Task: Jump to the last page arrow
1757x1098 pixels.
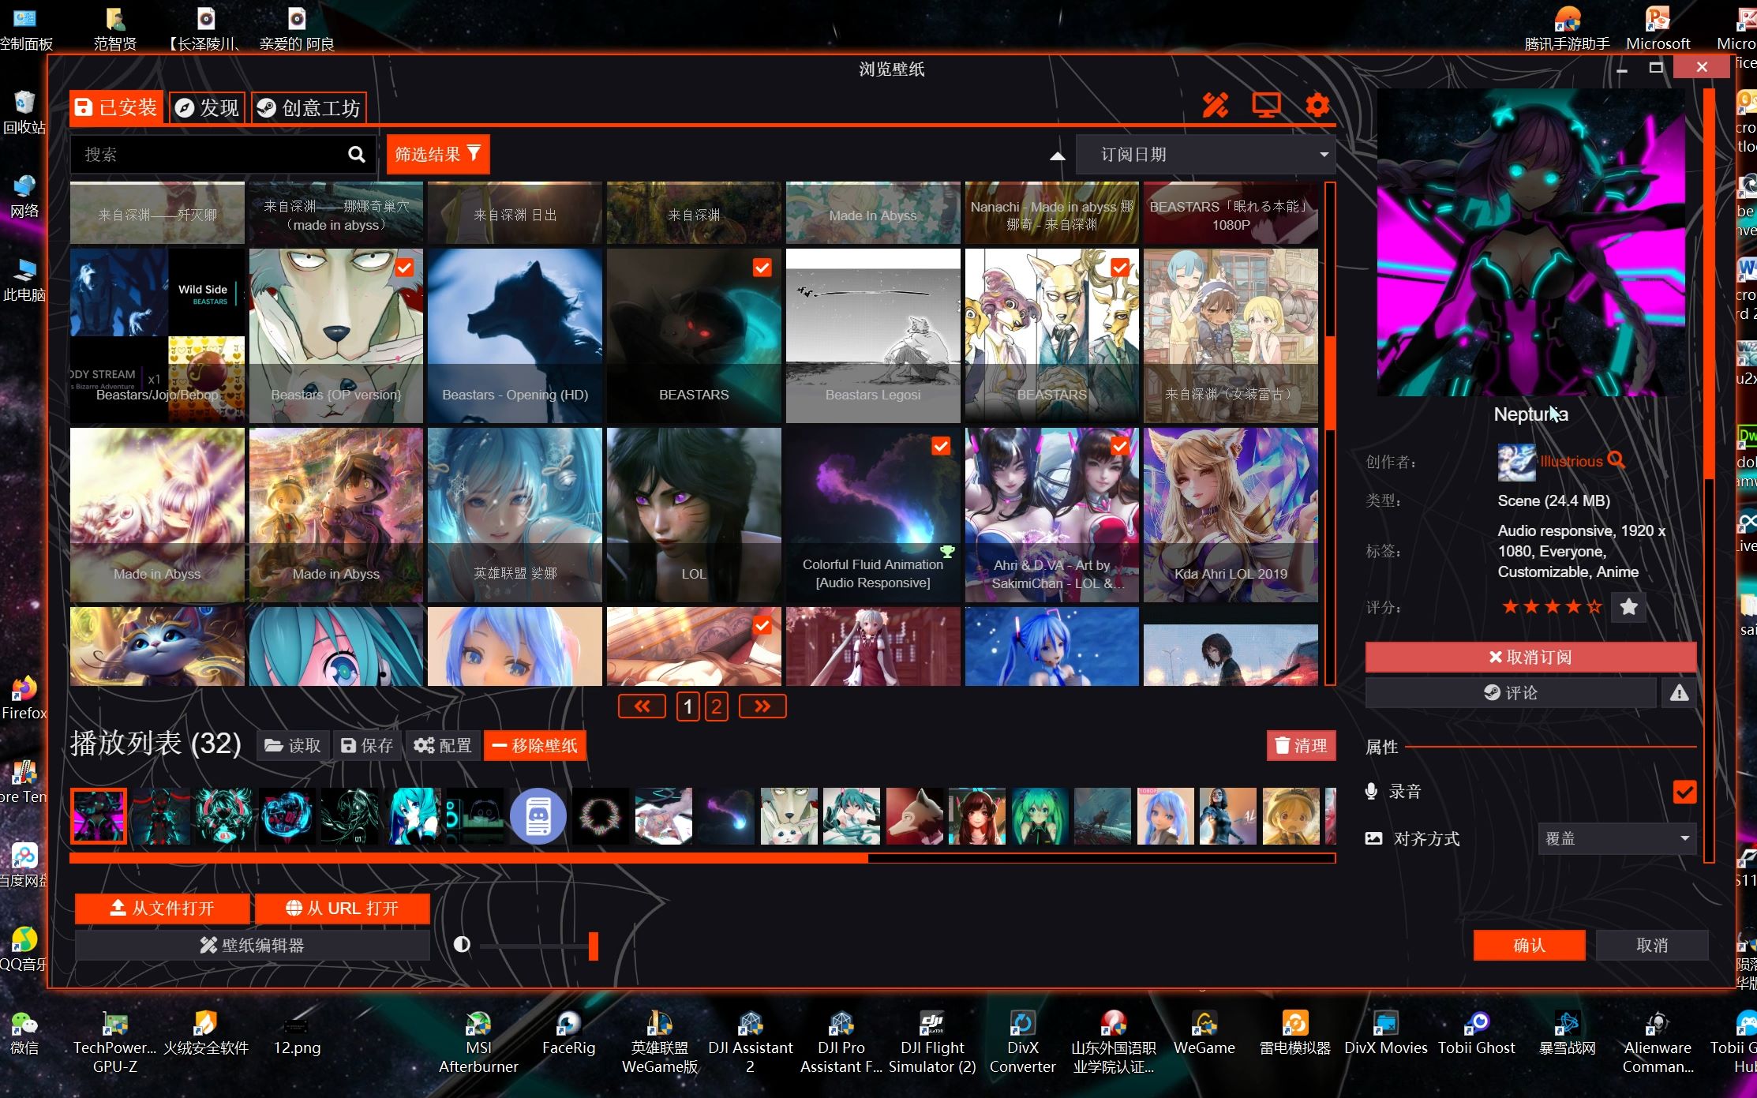Action: coord(762,706)
